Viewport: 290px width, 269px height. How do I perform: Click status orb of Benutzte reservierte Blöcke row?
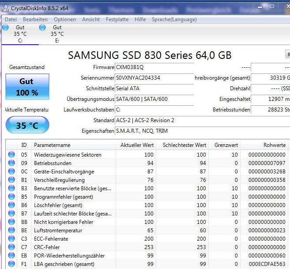click(x=11, y=188)
